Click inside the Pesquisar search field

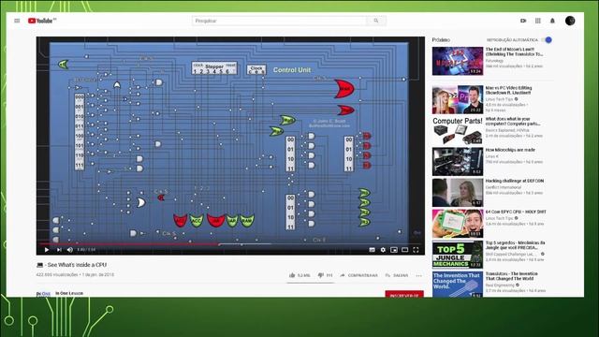tap(279, 21)
